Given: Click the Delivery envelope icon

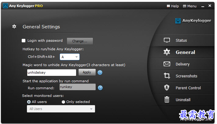Looking at the screenshot, I should pyautogui.click(x=167, y=64).
